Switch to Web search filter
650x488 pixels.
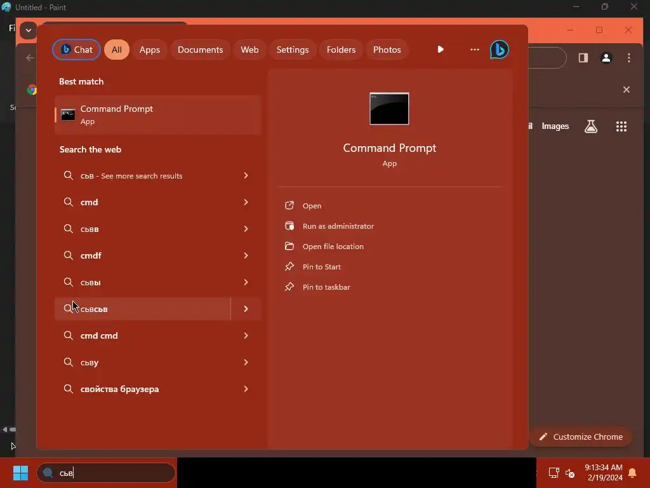[x=249, y=50]
